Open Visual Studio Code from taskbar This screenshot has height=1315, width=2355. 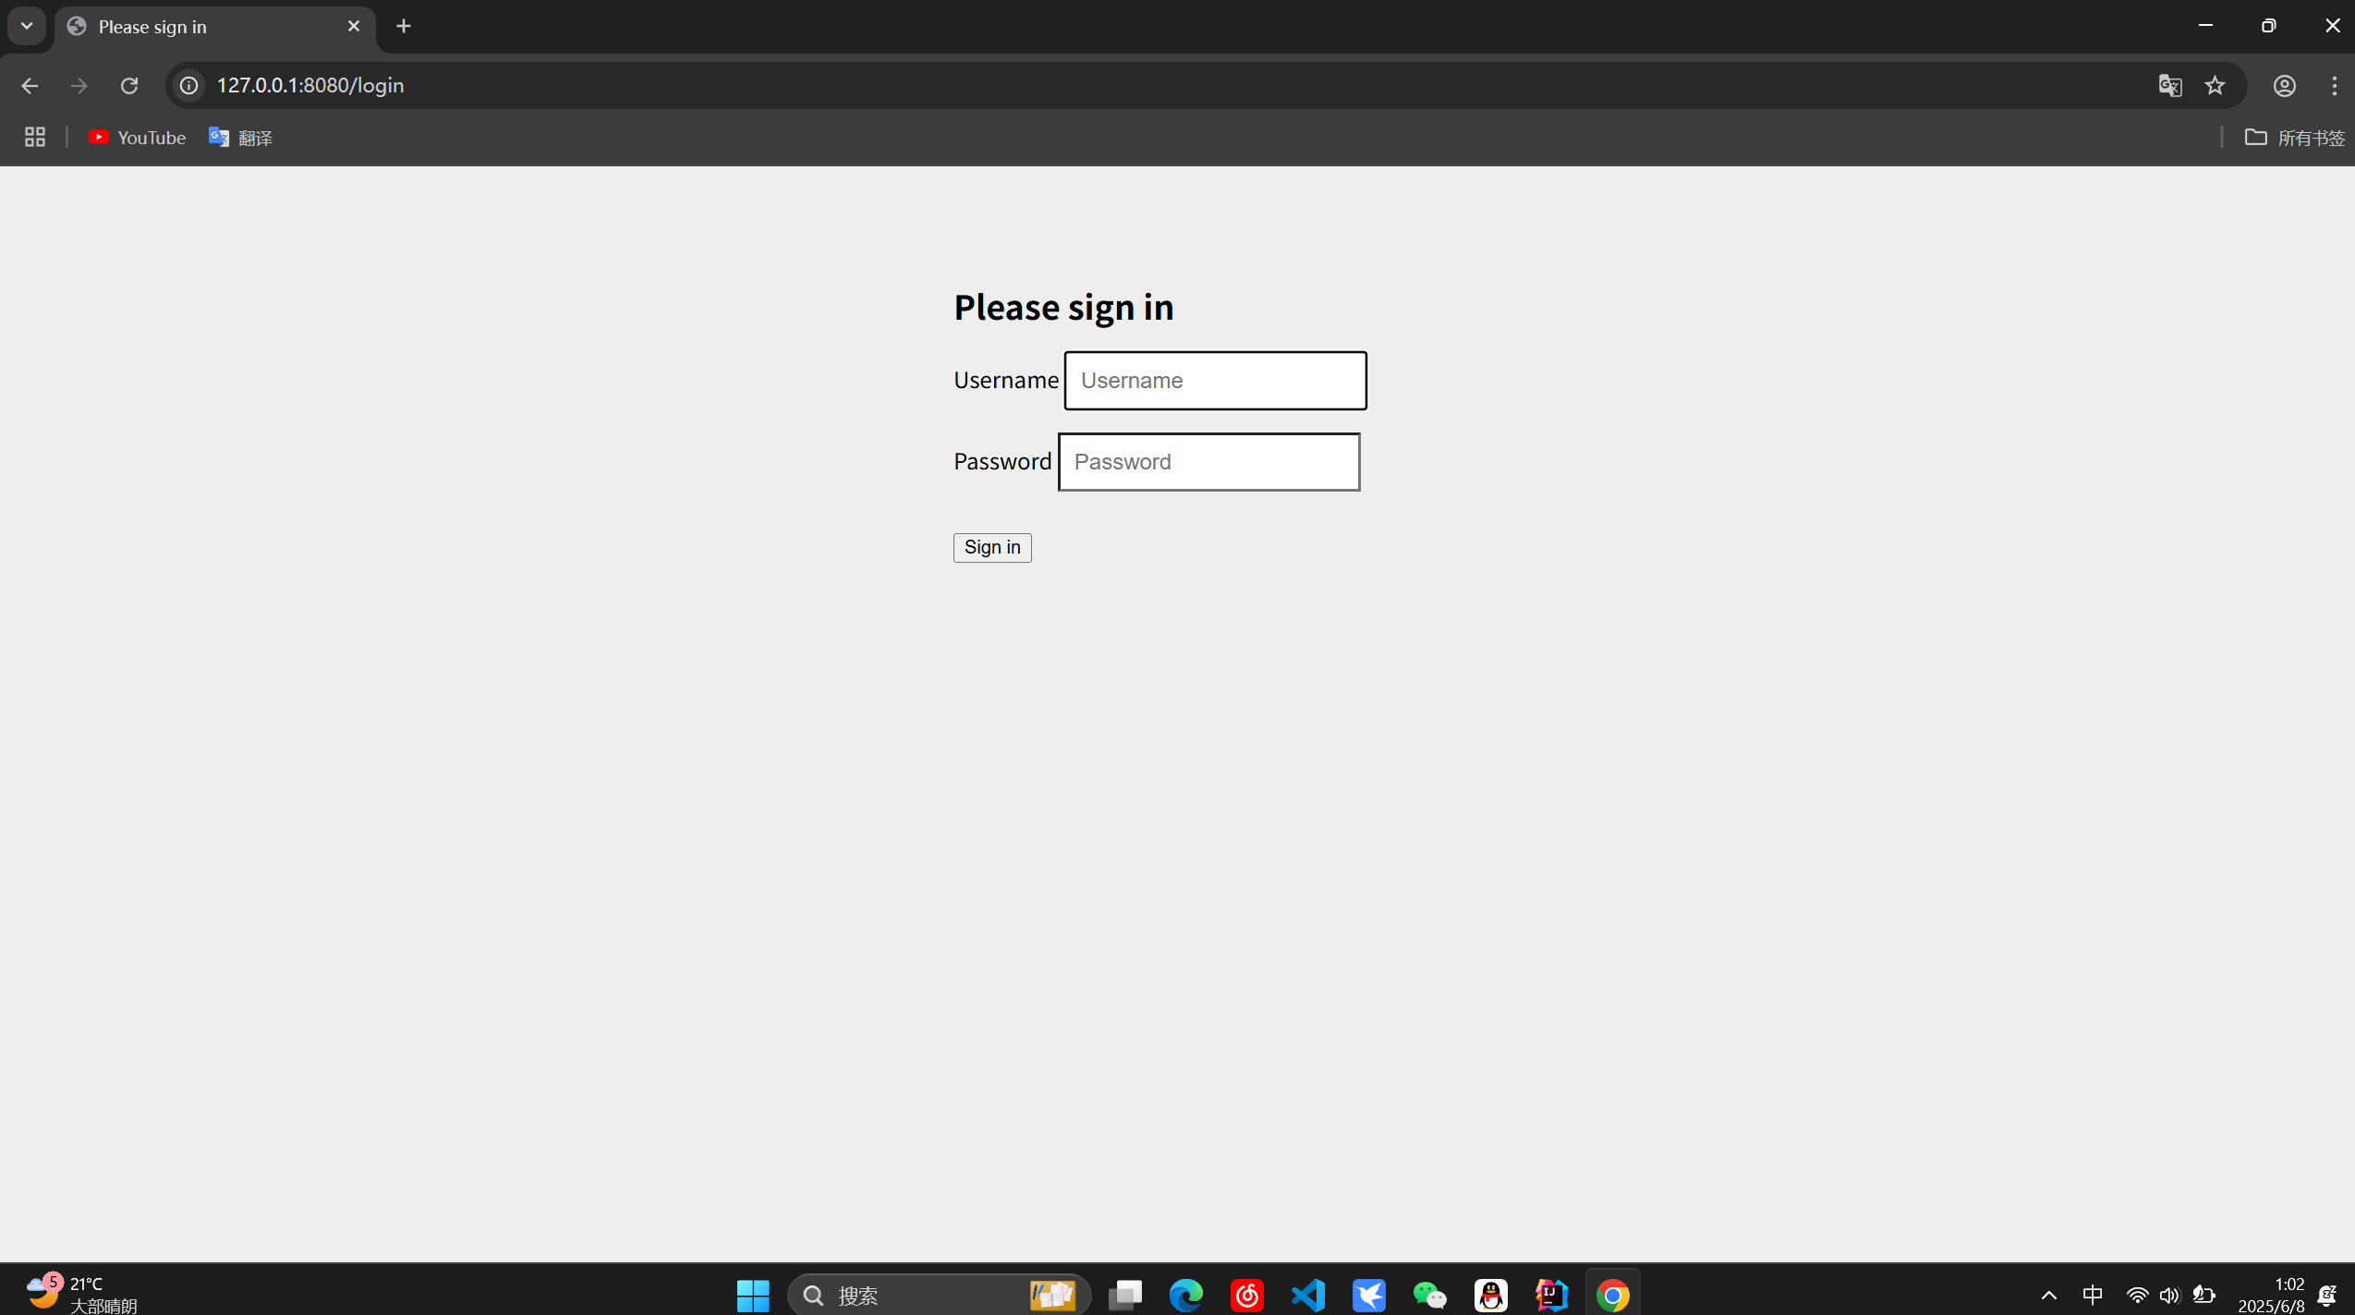pyautogui.click(x=1308, y=1295)
